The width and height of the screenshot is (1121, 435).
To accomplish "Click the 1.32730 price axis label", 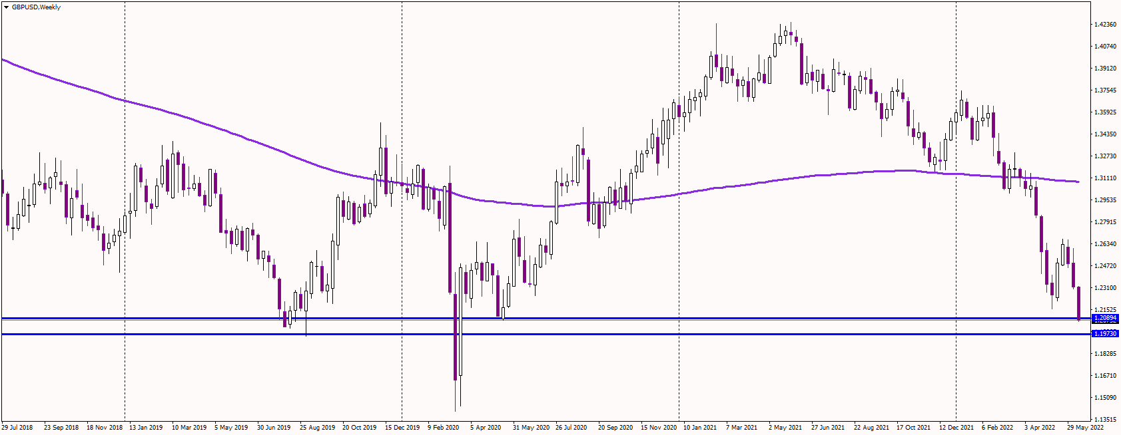I will pyautogui.click(x=1106, y=156).
